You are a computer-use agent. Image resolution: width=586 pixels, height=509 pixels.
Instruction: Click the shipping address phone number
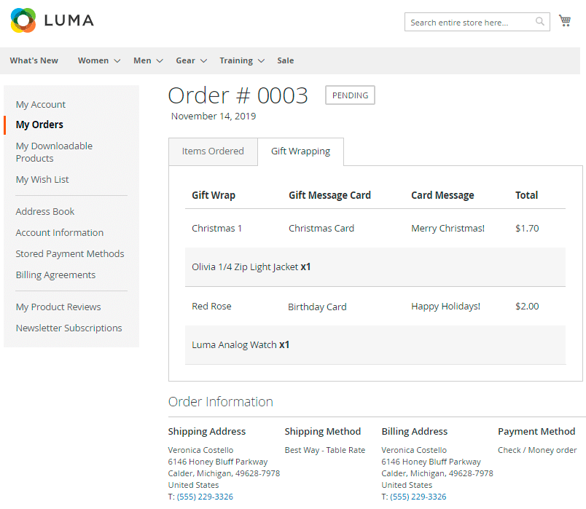pyautogui.click(x=206, y=497)
